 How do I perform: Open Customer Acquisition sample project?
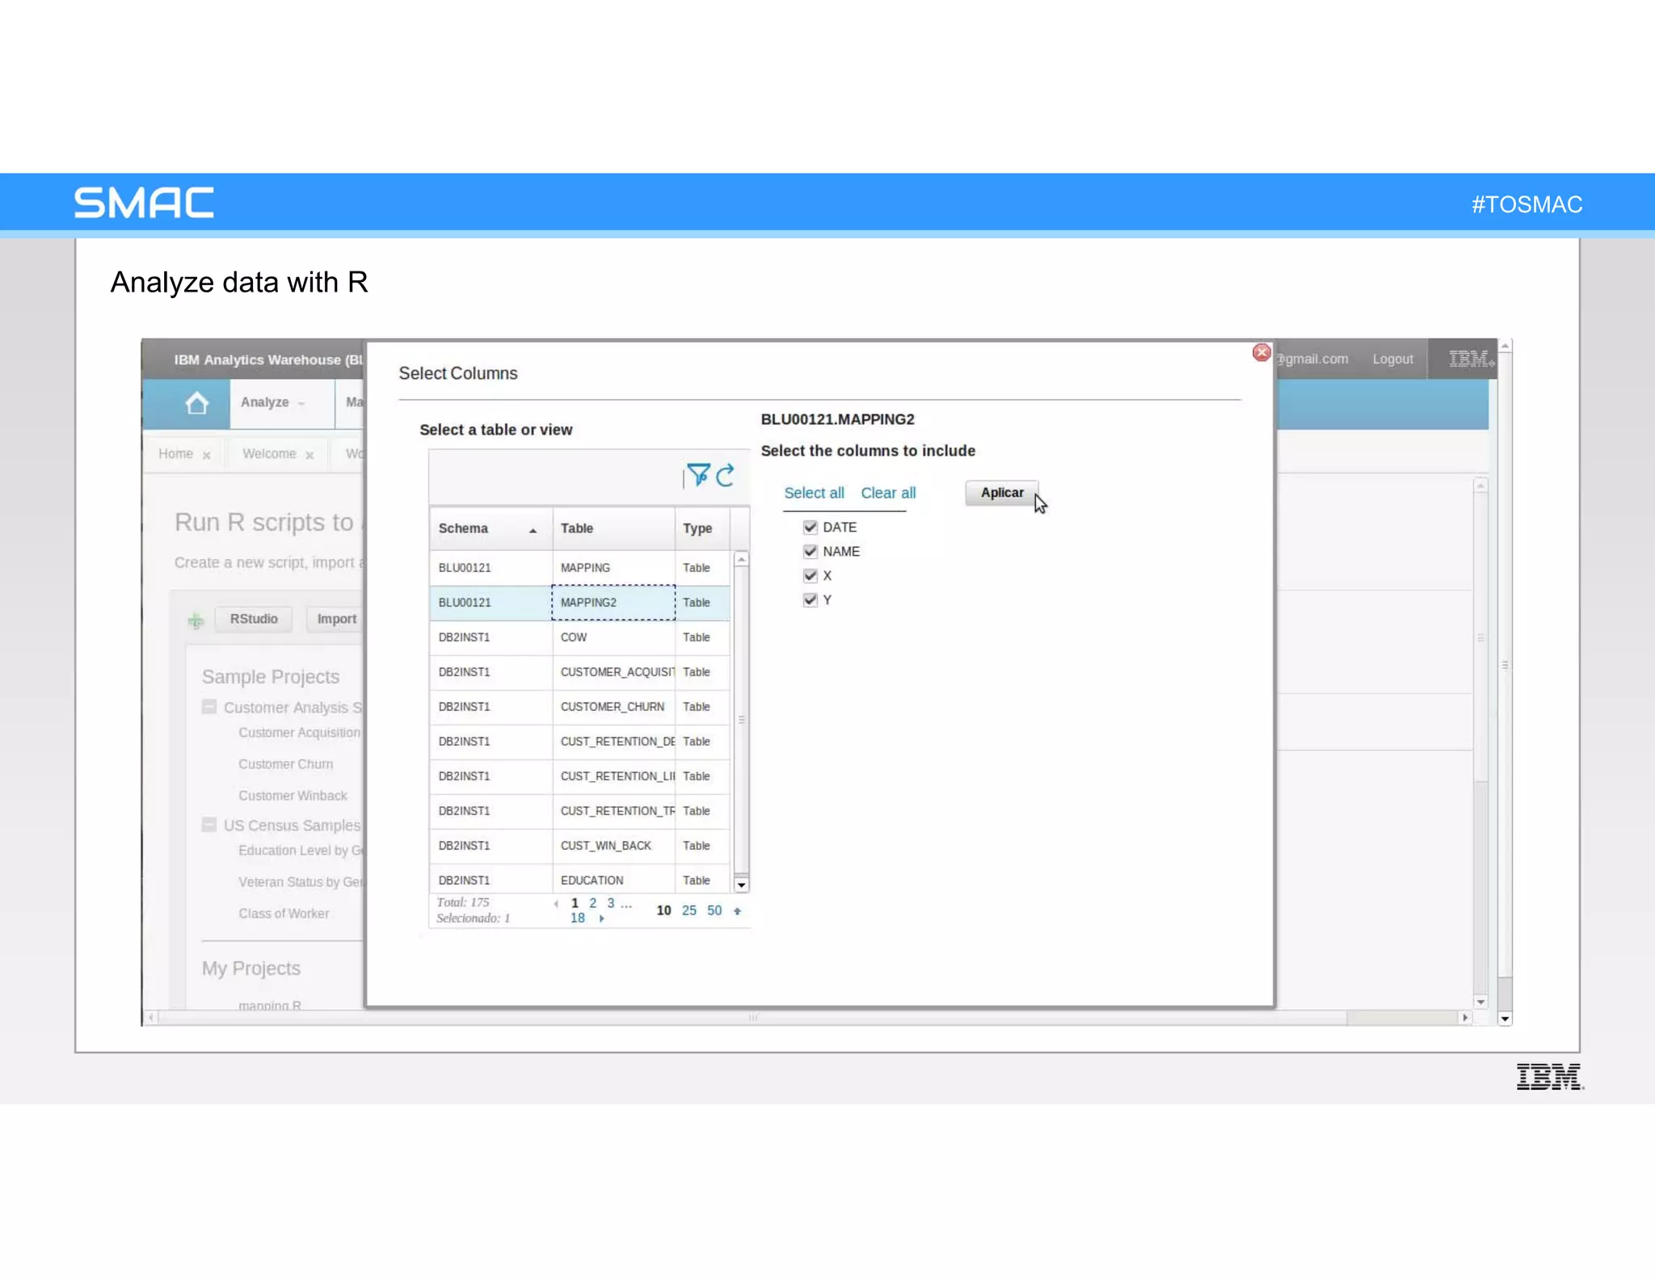(299, 733)
